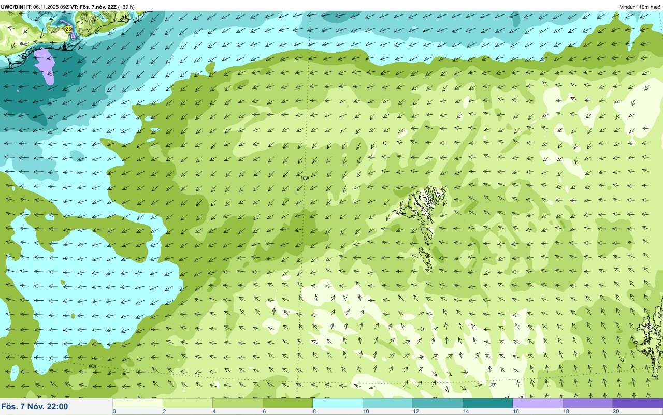
Task: Click the 'Vindur í 10m hæð' title text
Action: pyautogui.click(x=640, y=7)
